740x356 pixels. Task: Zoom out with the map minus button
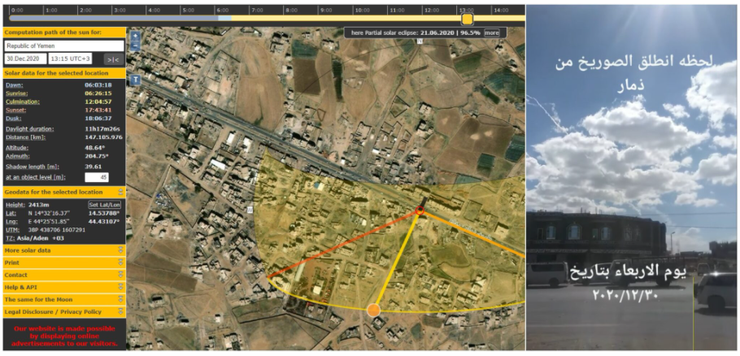(136, 46)
